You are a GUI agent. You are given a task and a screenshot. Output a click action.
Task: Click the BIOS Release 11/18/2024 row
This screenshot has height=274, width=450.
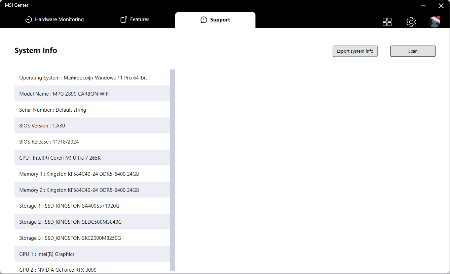tap(92, 142)
